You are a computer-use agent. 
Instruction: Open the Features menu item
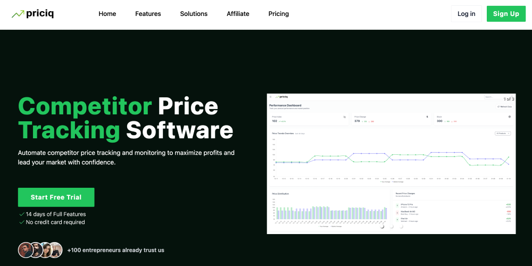pos(148,14)
